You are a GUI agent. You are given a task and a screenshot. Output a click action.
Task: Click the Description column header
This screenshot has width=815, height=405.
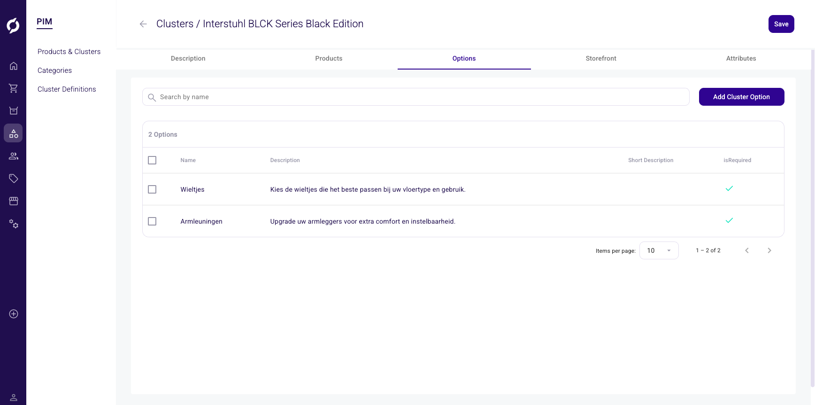(x=285, y=160)
